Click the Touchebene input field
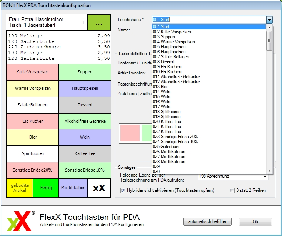 [209, 20]
